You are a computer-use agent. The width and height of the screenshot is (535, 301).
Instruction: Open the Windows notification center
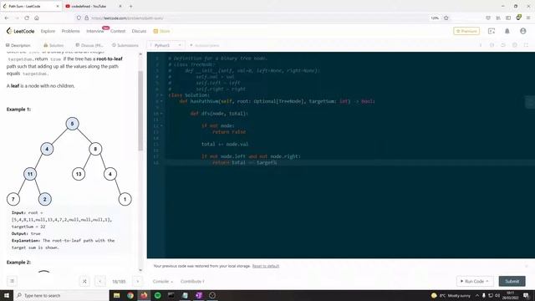[x=526, y=295]
